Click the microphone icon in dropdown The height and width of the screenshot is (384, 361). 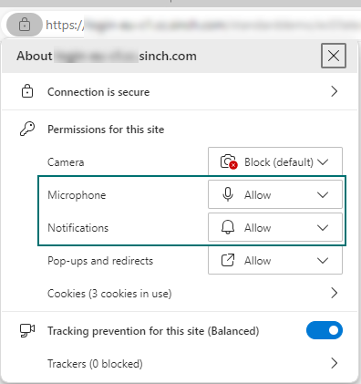click(x=228, y=194)
